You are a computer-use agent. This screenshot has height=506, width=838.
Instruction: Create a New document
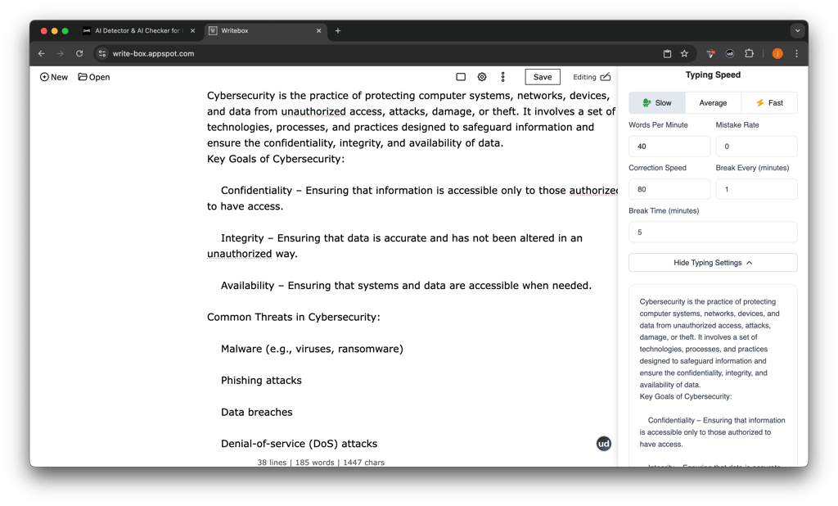click(x=54, y=77)
